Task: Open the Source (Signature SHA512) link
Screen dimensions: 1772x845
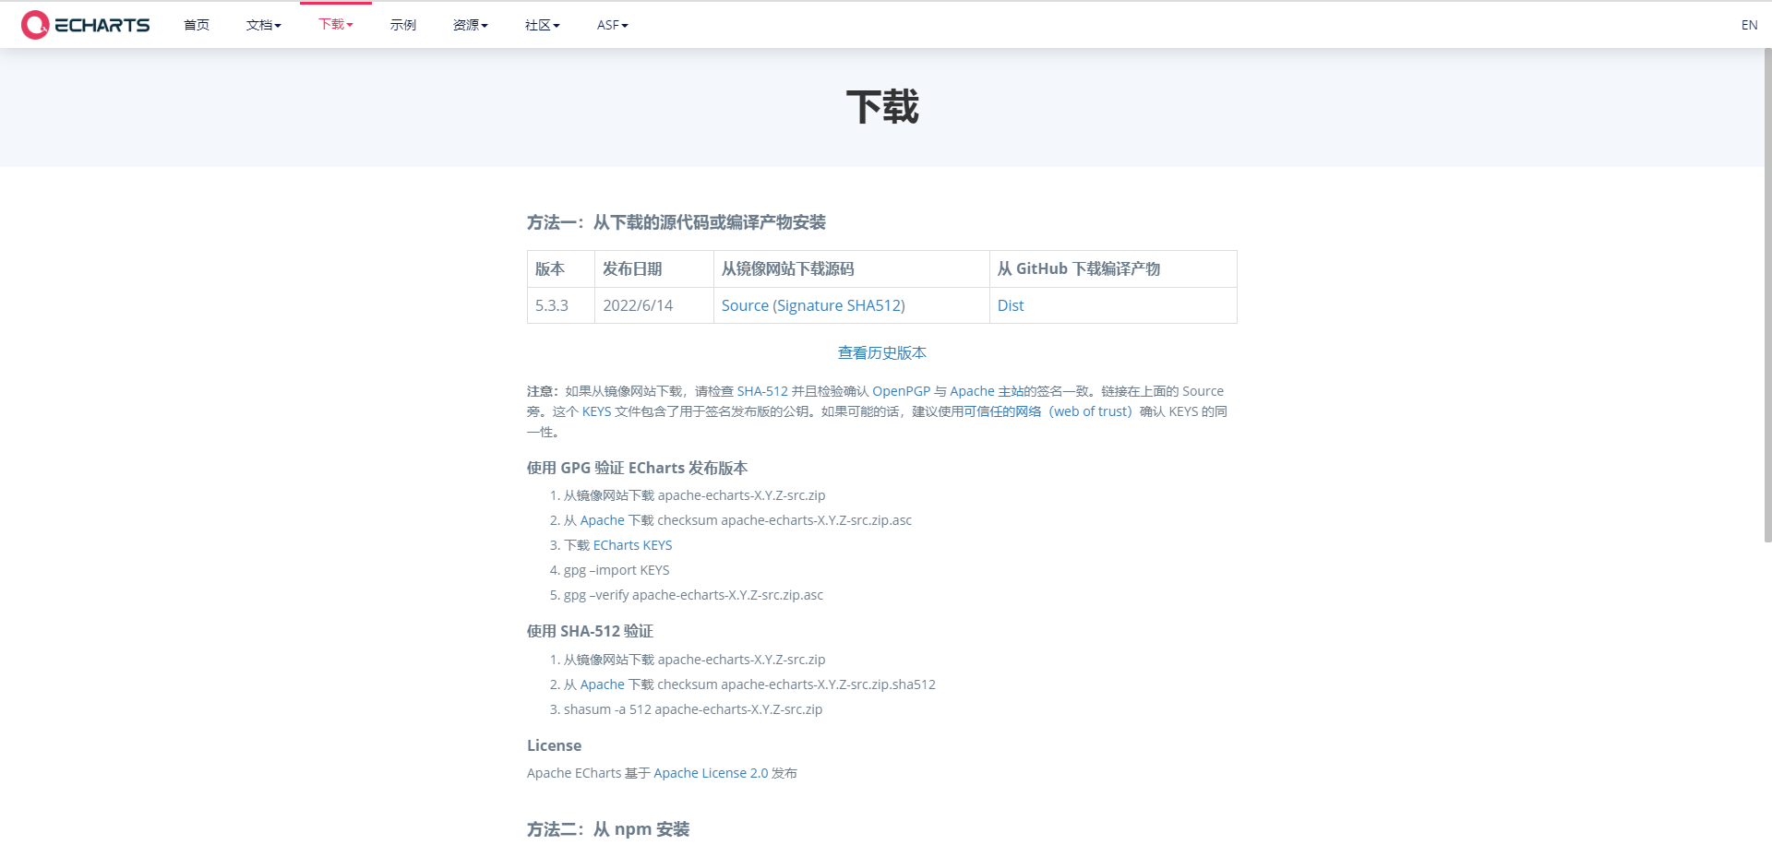Action: click(813, 305)
